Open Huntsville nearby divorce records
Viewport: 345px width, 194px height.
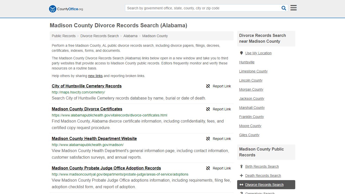247,62
